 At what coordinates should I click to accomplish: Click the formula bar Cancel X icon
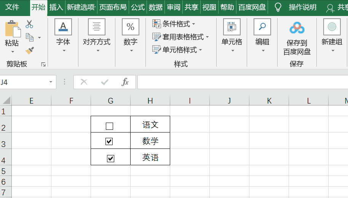[x=84, y=82]
